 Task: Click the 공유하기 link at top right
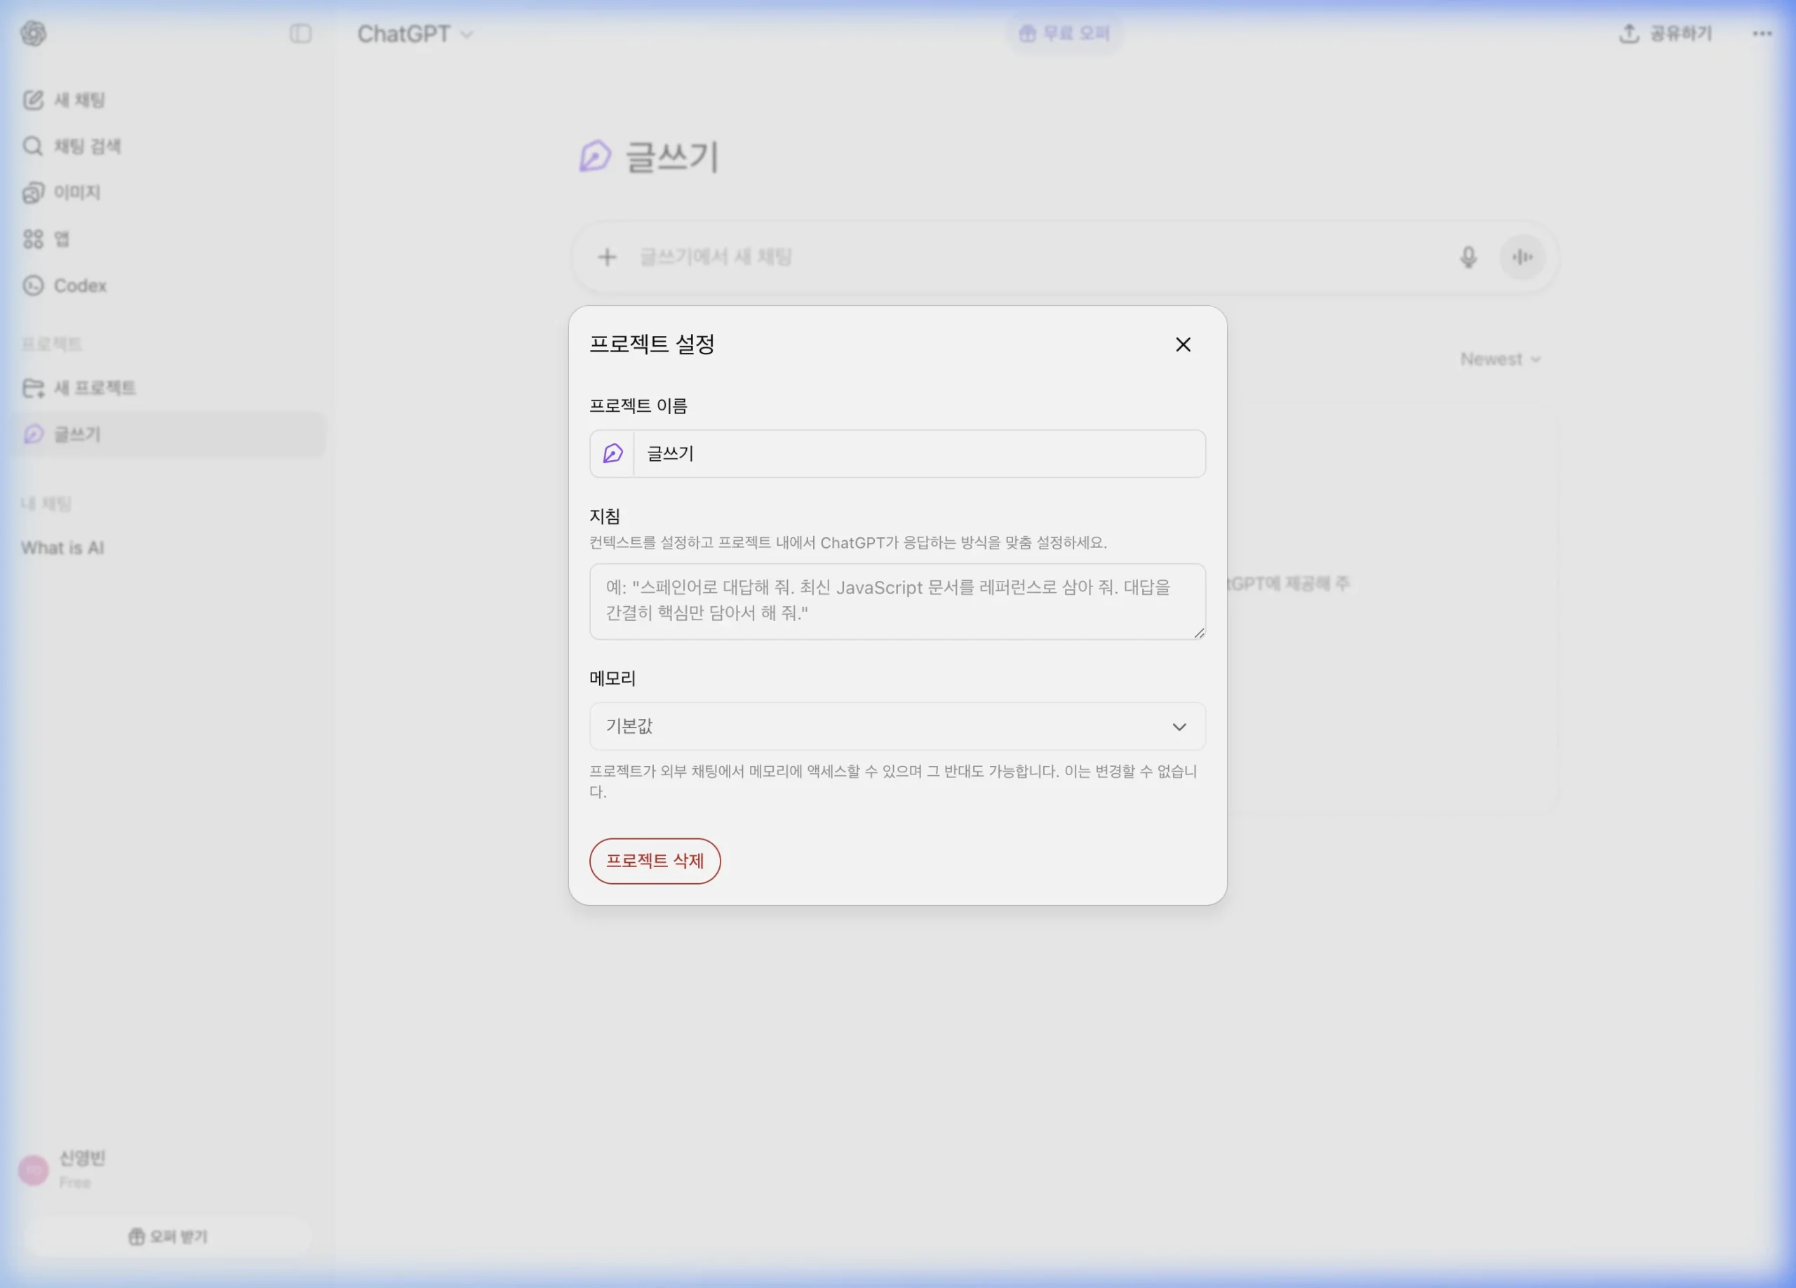[x=1666, y=34]
